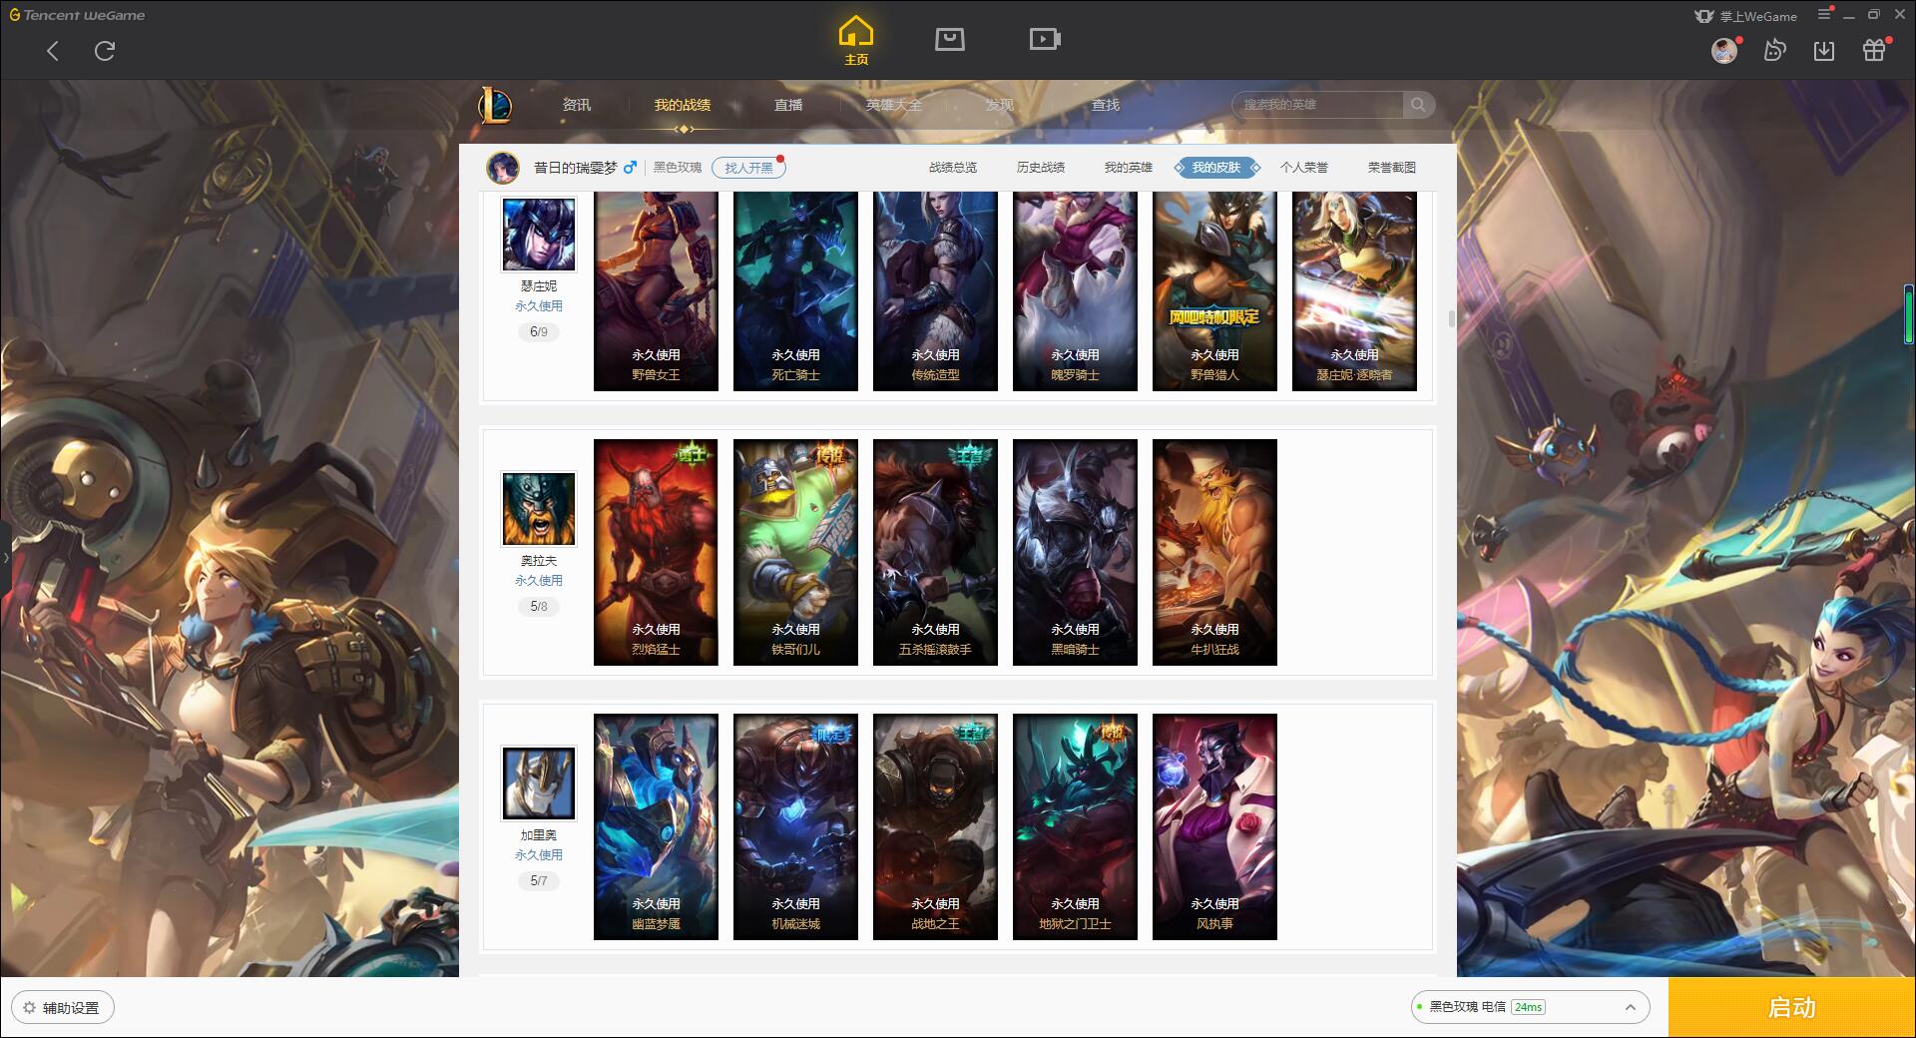This screenshot has height=1038, width=1916.
Task: Open the 五杀摇滚鼓手 skin card
Action: point(935,552)
